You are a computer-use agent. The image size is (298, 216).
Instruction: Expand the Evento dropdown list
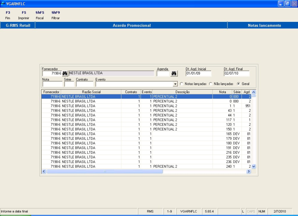(x=175, y=84)
